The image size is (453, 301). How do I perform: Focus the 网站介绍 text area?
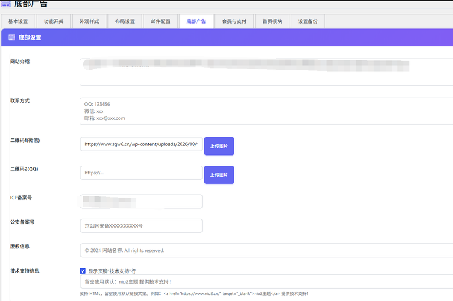(266, 72)
